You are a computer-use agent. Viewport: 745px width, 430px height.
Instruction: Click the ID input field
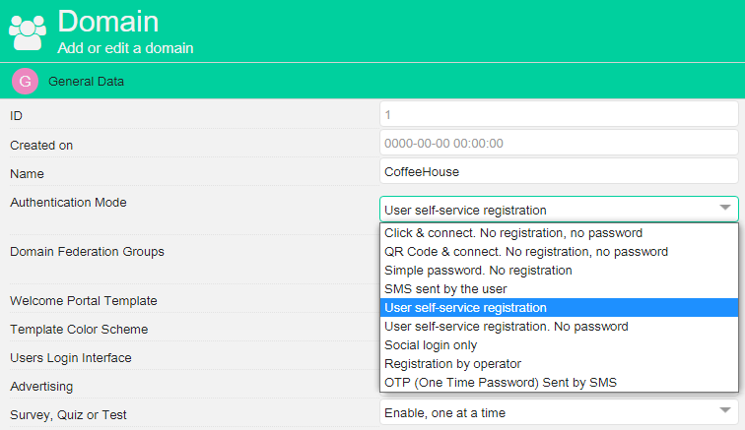point(558,115)
